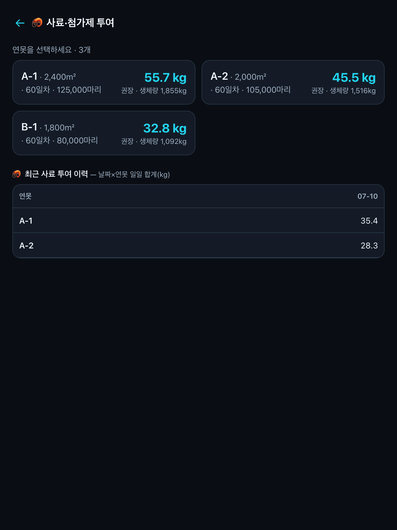Screen dimensions: 397x530
Task: Click the shrimp icon beside 사료·첨가제 투여
Action: click(37, 23)
